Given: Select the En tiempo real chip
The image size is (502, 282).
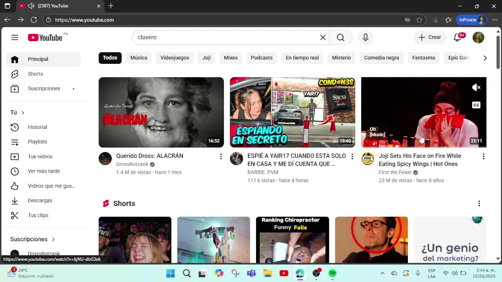Looking at the screenshot, I should pos(302,58).
